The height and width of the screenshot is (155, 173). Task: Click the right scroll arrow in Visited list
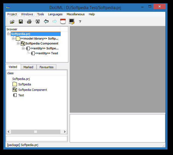tap(65, 132)
